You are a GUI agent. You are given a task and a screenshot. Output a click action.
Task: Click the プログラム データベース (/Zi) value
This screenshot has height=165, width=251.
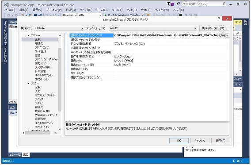129,44
